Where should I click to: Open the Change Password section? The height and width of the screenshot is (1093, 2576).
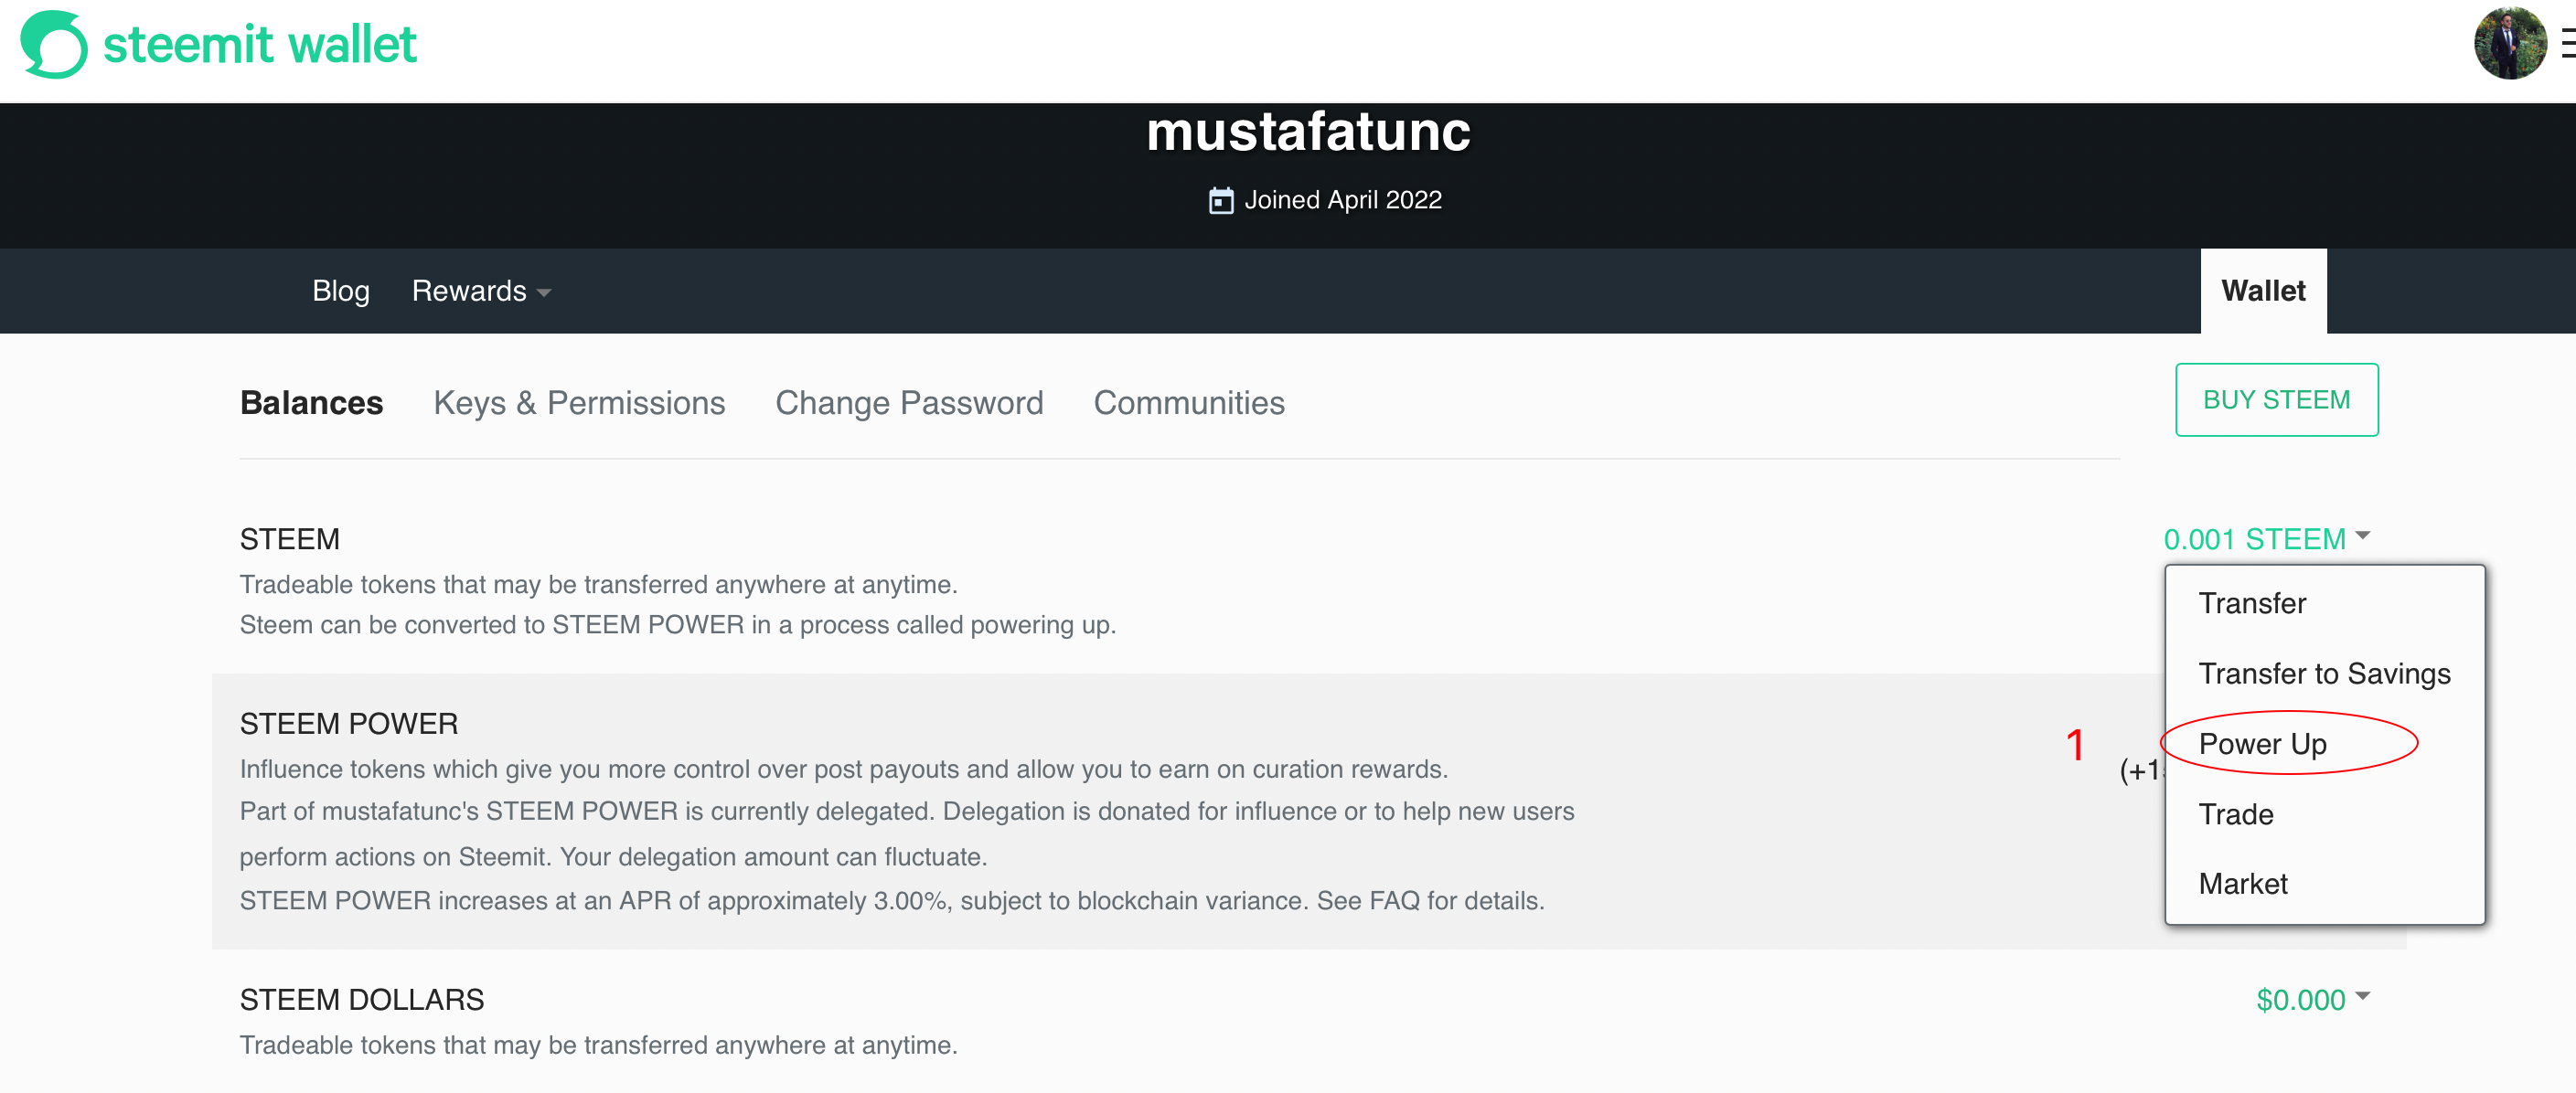point(908,403)
